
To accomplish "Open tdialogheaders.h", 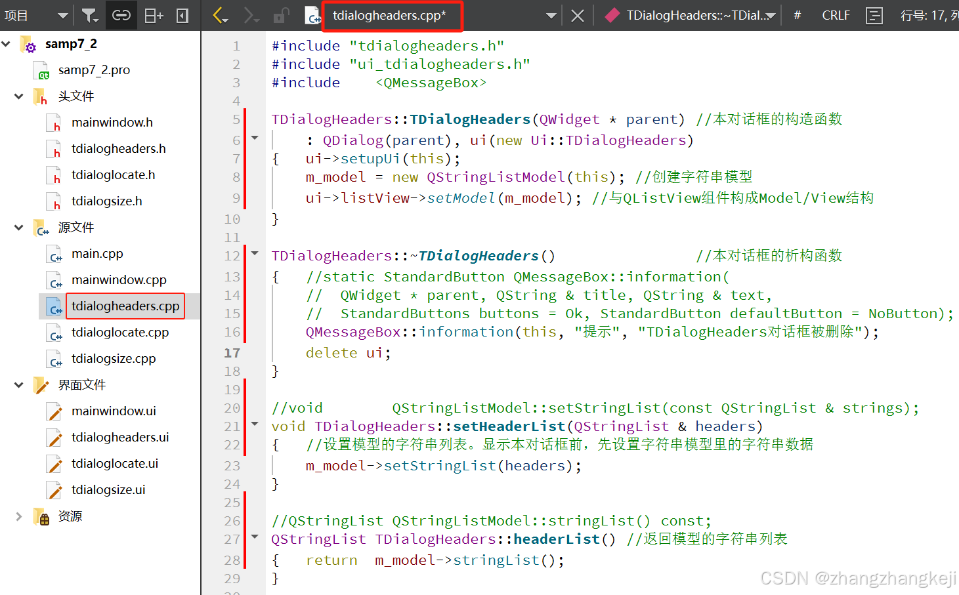I will [x=119, y=149].
